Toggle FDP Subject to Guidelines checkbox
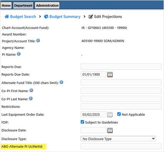Image resolution: width=164 pixels, height=152 pixels. click(82, 122)
